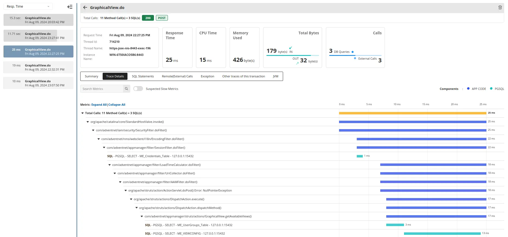This screenshot has height=237, width=508.
Task: Click the Search Metrics input field
Action: tap(102, 89)
